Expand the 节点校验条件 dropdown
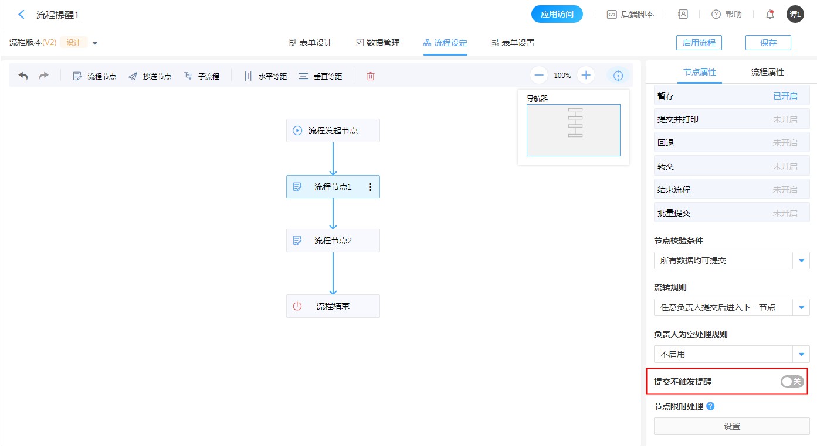Image resolution: width=817 pixels, height=446 pixels. [x=801, y=260]
